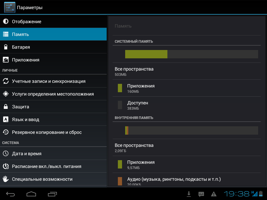Tap the gray swatch beside Доступен

click(120, 105)
